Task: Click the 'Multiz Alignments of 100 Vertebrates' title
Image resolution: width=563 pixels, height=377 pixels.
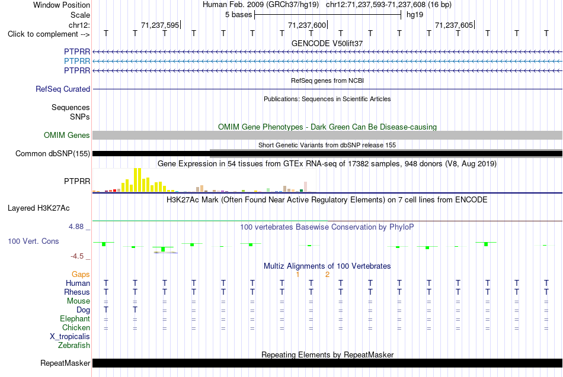Action: point(327,266)
